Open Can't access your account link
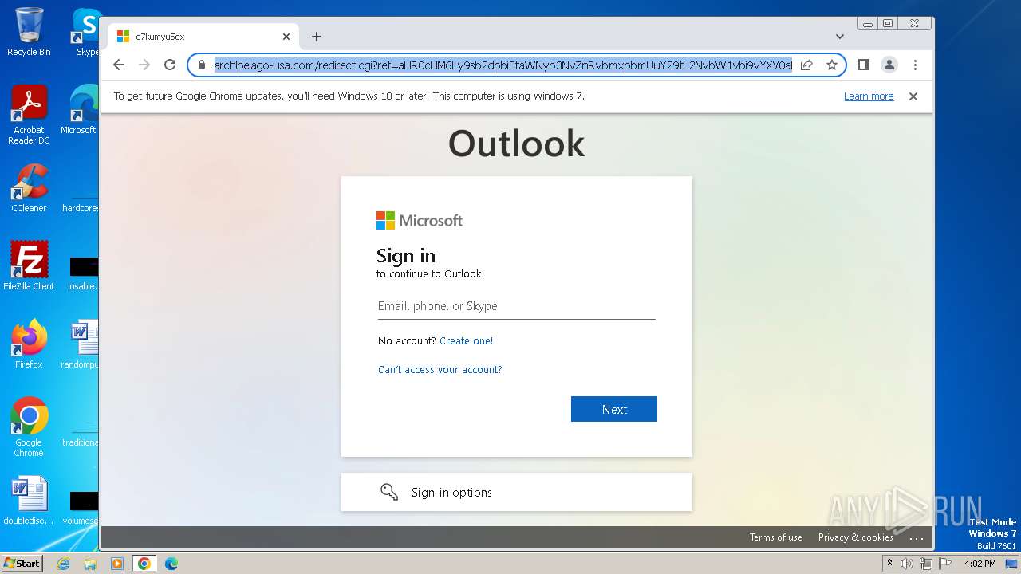Screen dimensions: 1021x574 tap(440, 369)
